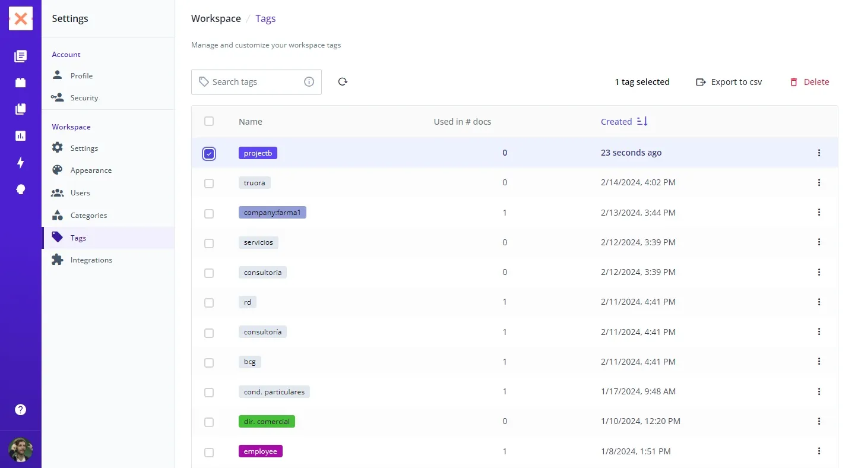The image size is (855, 468).
Task: Select the truora tag checkbox
Action: coord(209,184)
